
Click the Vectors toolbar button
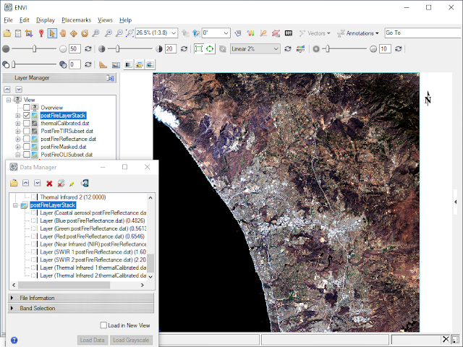click(x=314, y=33)
